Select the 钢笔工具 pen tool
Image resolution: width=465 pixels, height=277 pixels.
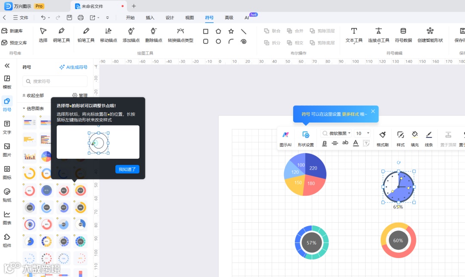pos(62,35)
